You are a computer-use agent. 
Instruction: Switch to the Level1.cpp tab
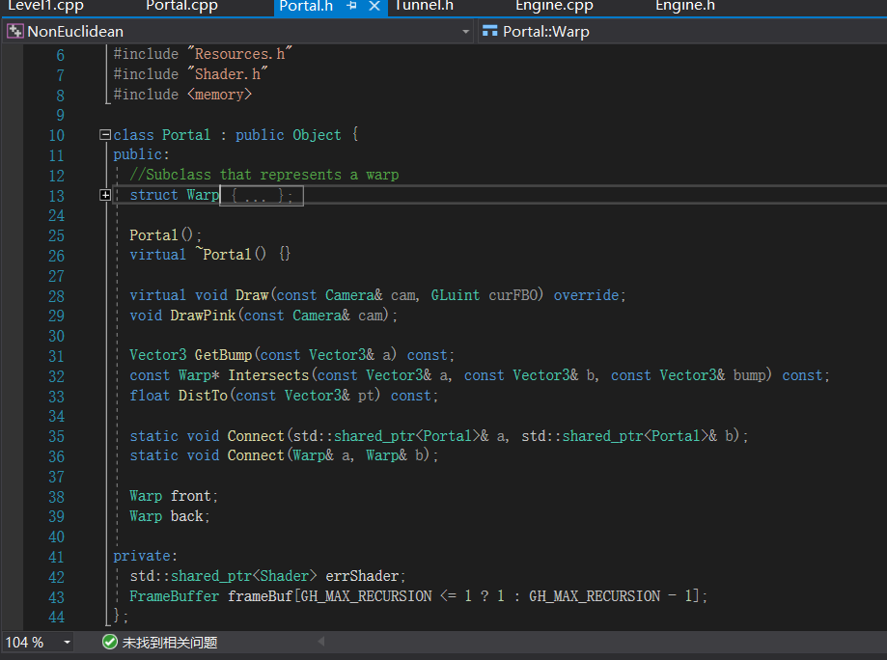click(45, 6)
